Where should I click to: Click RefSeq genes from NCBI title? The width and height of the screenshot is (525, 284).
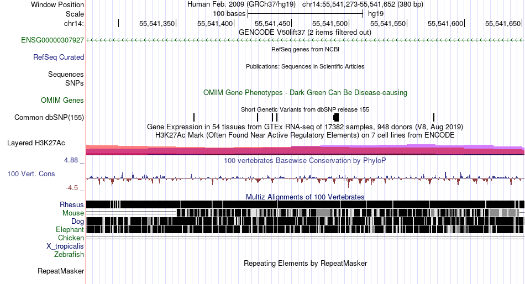pyautogui.click(x=305, y=49)
